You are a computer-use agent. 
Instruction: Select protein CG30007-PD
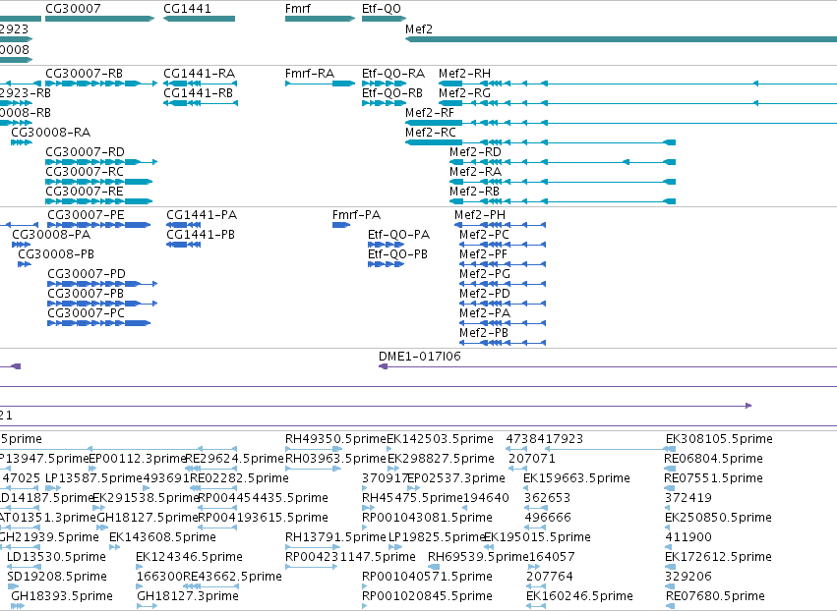[102, 284]
